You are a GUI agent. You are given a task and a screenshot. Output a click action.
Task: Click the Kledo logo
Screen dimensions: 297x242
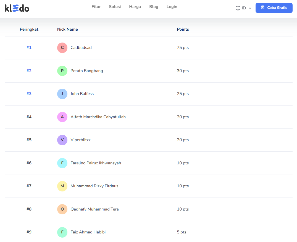click(17, 8)
